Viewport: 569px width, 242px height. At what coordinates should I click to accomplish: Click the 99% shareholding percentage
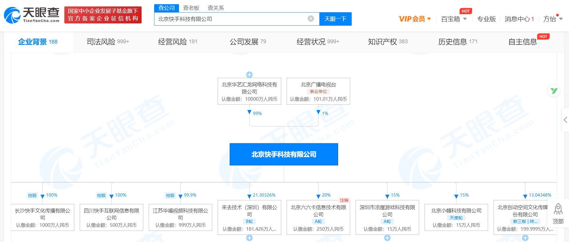point(257,114)
